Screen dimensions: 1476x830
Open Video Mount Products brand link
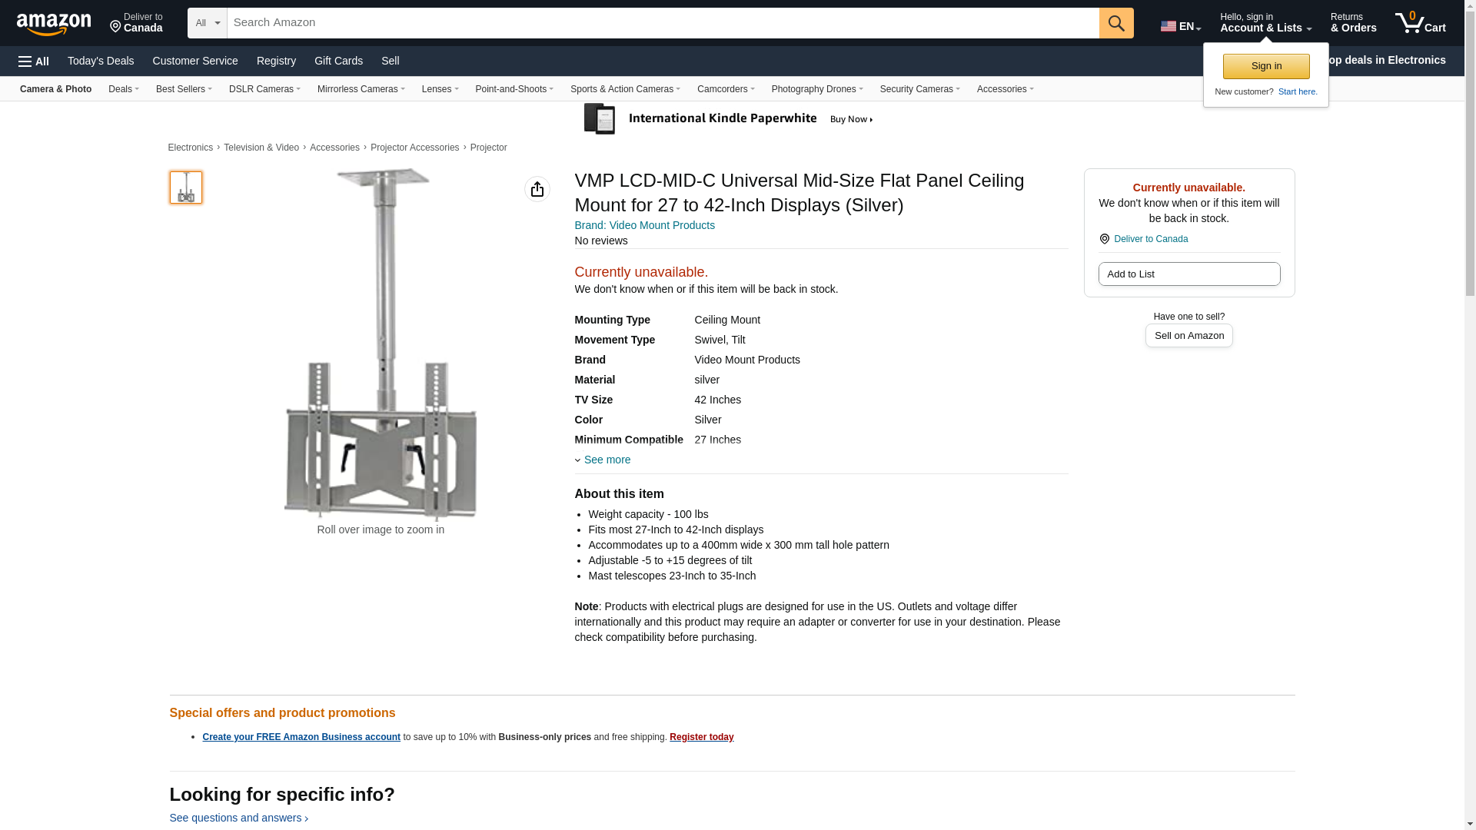click(x=644, y=225)
